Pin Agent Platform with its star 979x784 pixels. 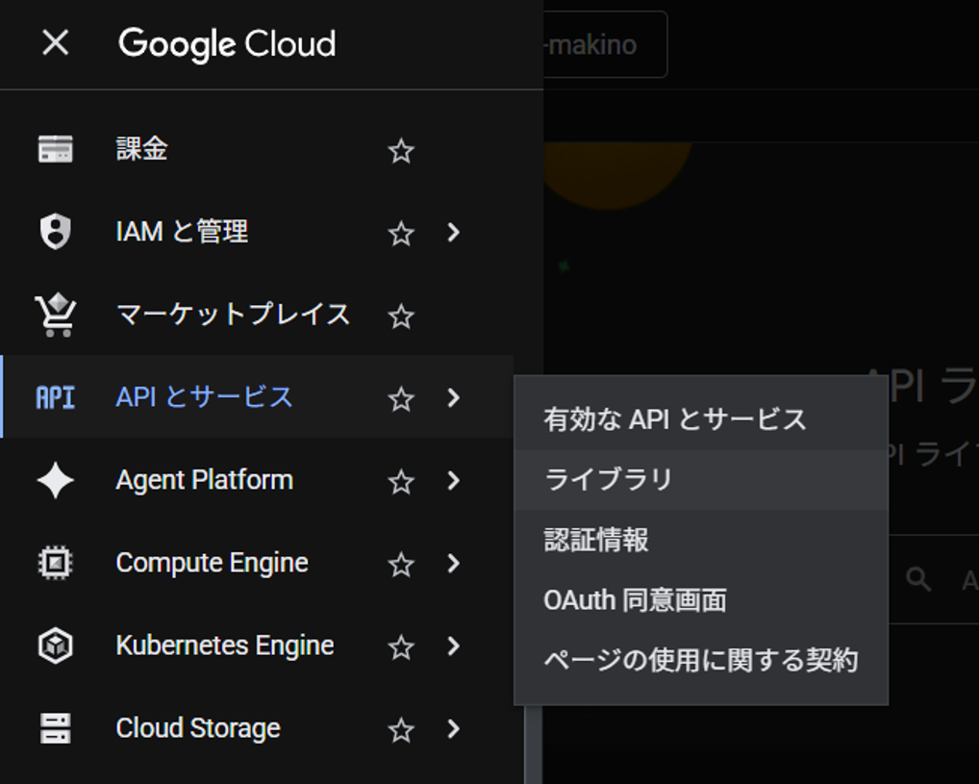click(x=401, y=482)
